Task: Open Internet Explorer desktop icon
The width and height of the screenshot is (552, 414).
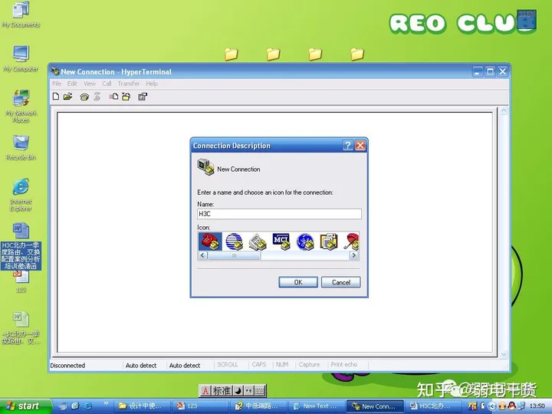Action: [21, 195]
